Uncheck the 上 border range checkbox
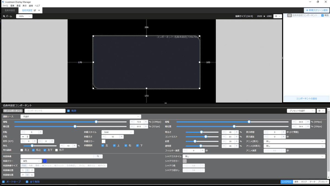Screen dimensions: 330x186 pyautogui.click(x=114, y=146)
